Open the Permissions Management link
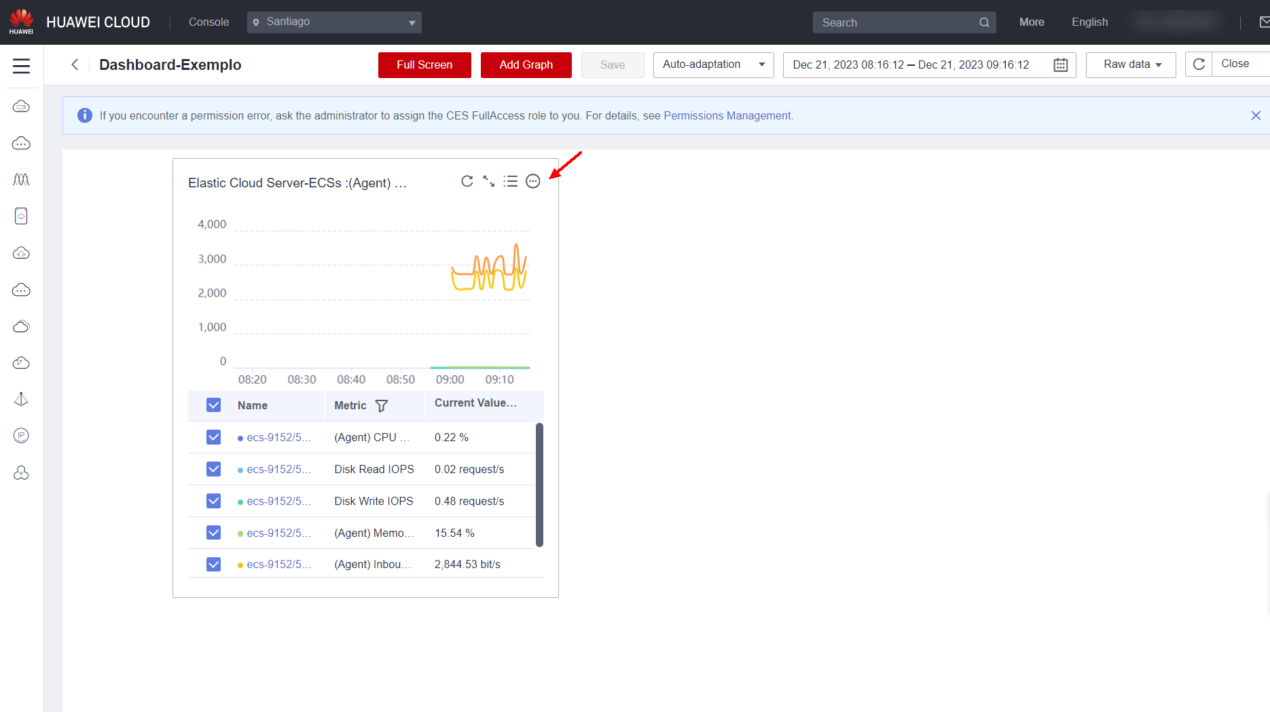 click(727, 115)
